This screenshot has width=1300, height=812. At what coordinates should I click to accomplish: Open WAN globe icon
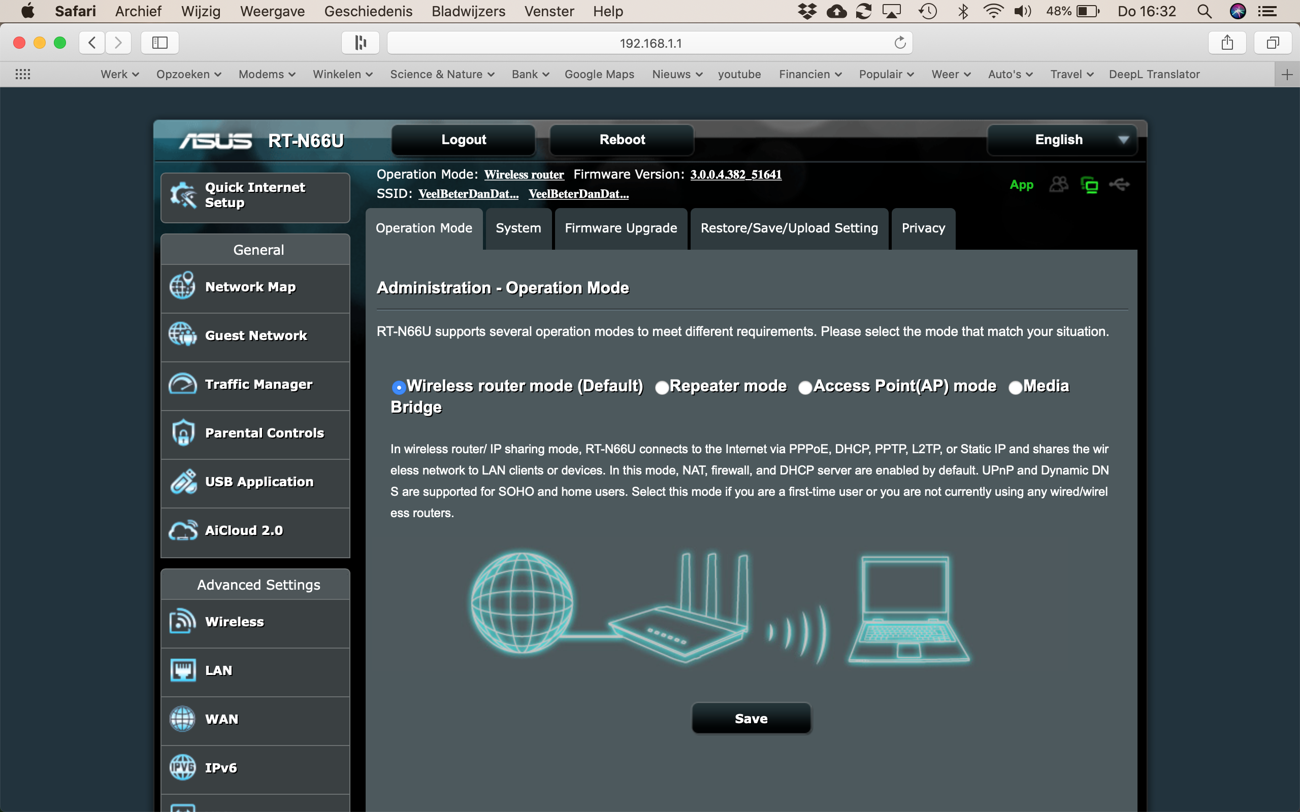(183, 719)
